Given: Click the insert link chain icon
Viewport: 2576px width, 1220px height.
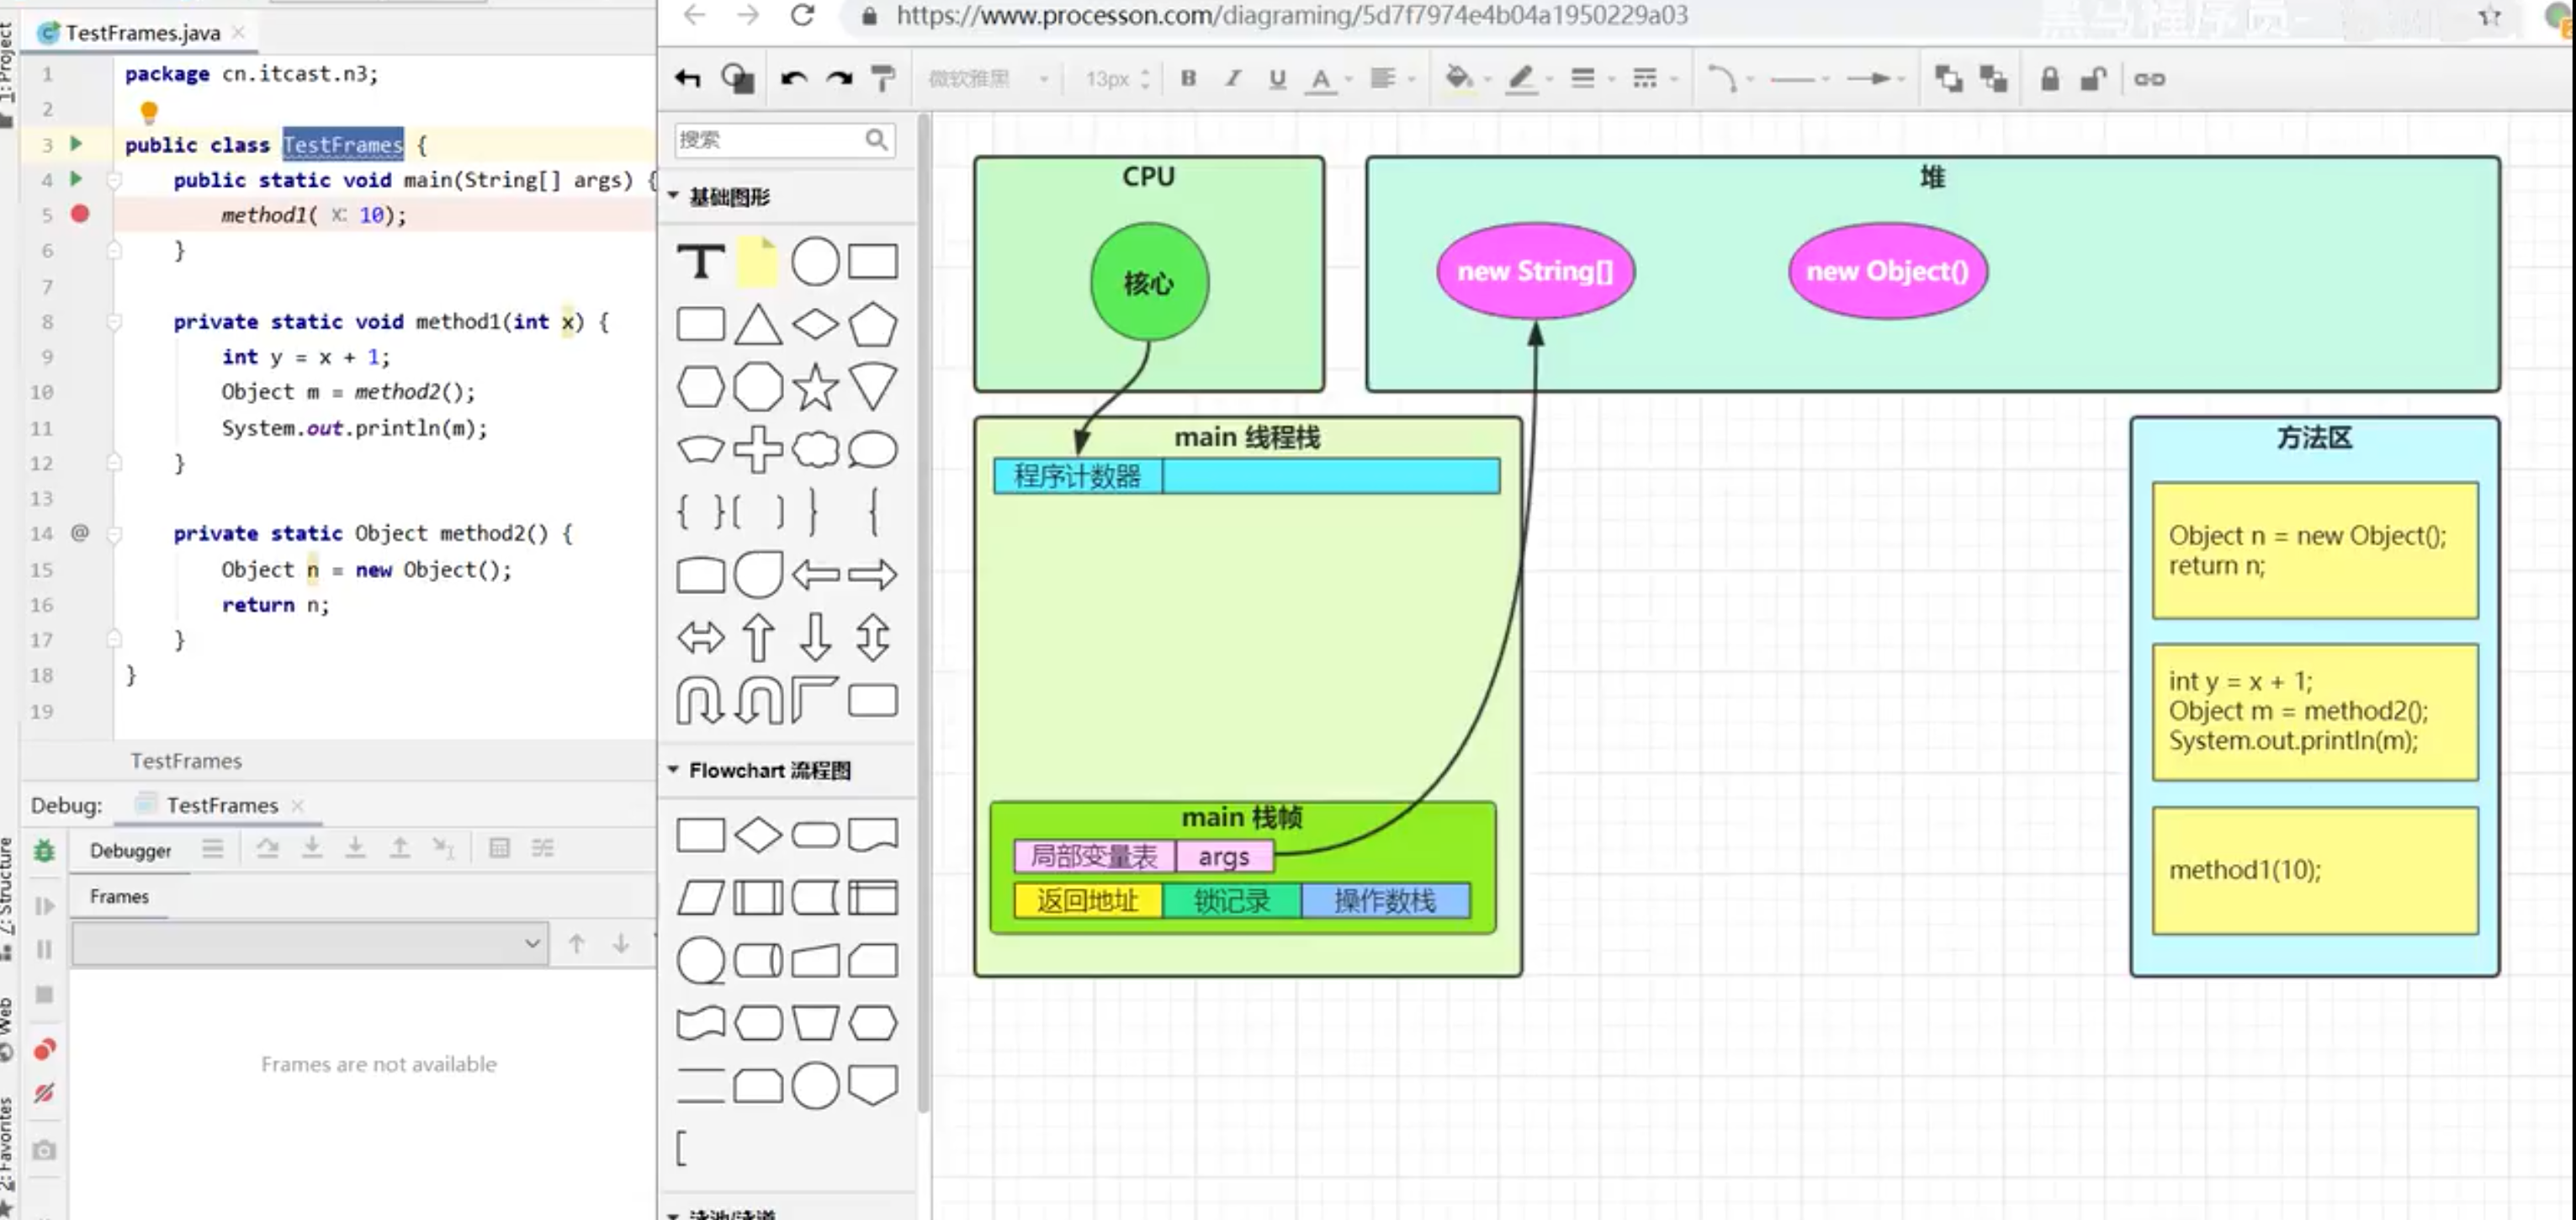Looking at the screenshot, I should pos(2149,78).
